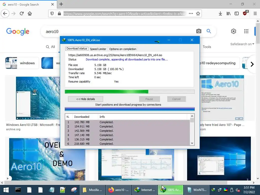
Task: Select connection row 1 with 142.780 MB
Action: [x=127, y=122]
